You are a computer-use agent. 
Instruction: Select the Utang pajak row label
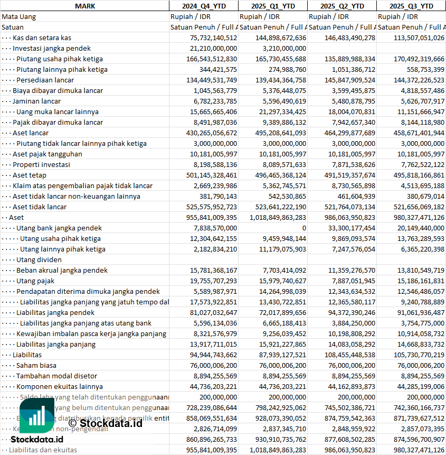click(35, 281)
